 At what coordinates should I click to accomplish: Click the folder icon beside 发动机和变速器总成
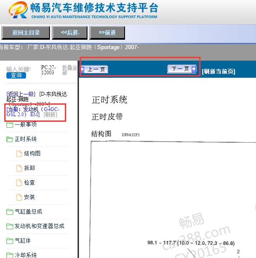coord(10,226)
